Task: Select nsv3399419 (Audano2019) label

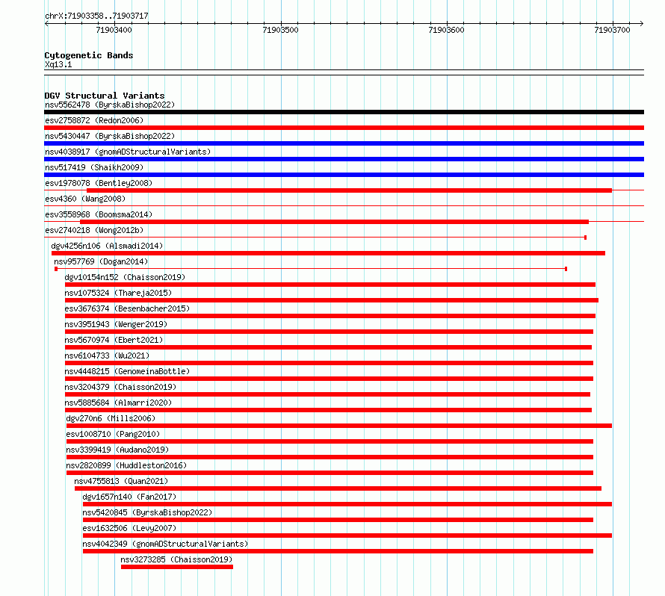Action: (117, 450)
